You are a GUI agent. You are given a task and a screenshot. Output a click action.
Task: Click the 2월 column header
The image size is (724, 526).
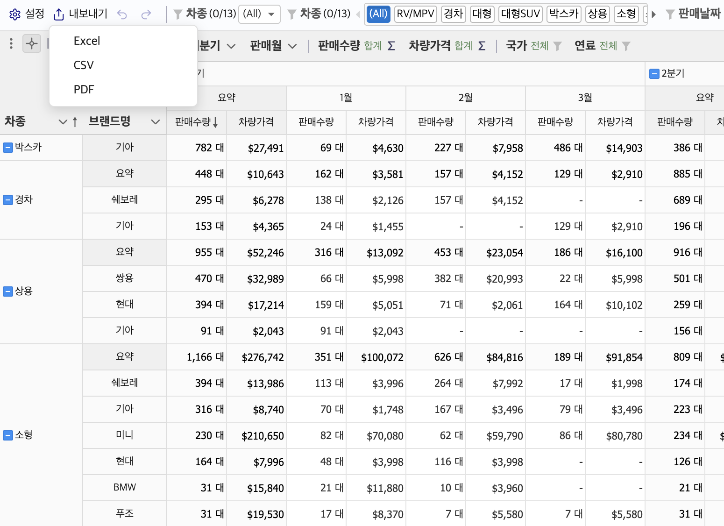pyautogui.click(x=466, y=98)
